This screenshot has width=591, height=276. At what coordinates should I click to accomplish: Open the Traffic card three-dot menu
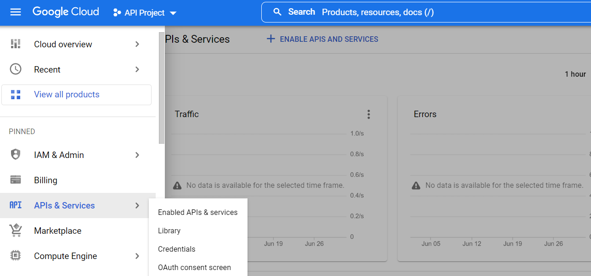(x=368, y=114)
